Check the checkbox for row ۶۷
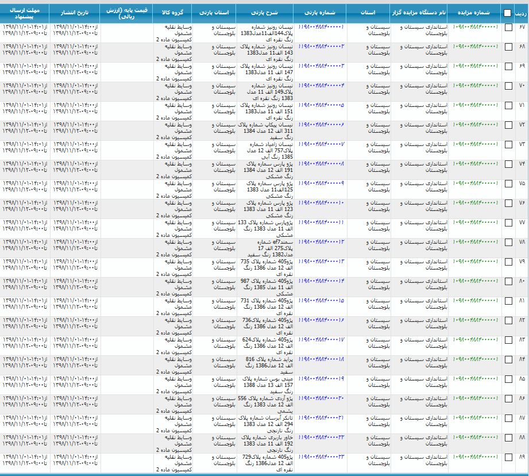 [x=508, y=28]
